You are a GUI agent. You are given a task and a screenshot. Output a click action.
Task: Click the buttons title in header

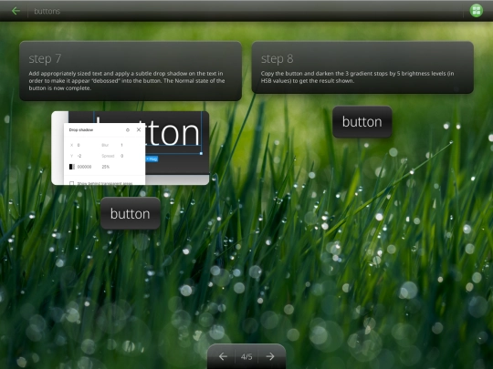47,11
